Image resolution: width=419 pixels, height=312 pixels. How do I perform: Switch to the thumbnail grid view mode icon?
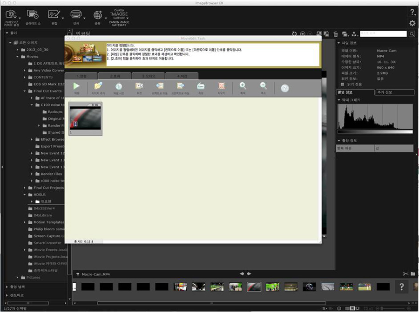[x=347, y=309]
